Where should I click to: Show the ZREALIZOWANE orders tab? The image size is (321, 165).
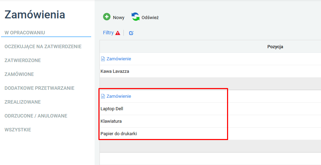tap(23, 102)
